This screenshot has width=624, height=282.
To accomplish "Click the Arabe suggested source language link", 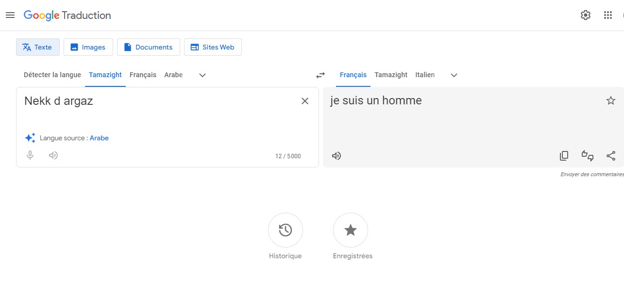I will (99, 138).
